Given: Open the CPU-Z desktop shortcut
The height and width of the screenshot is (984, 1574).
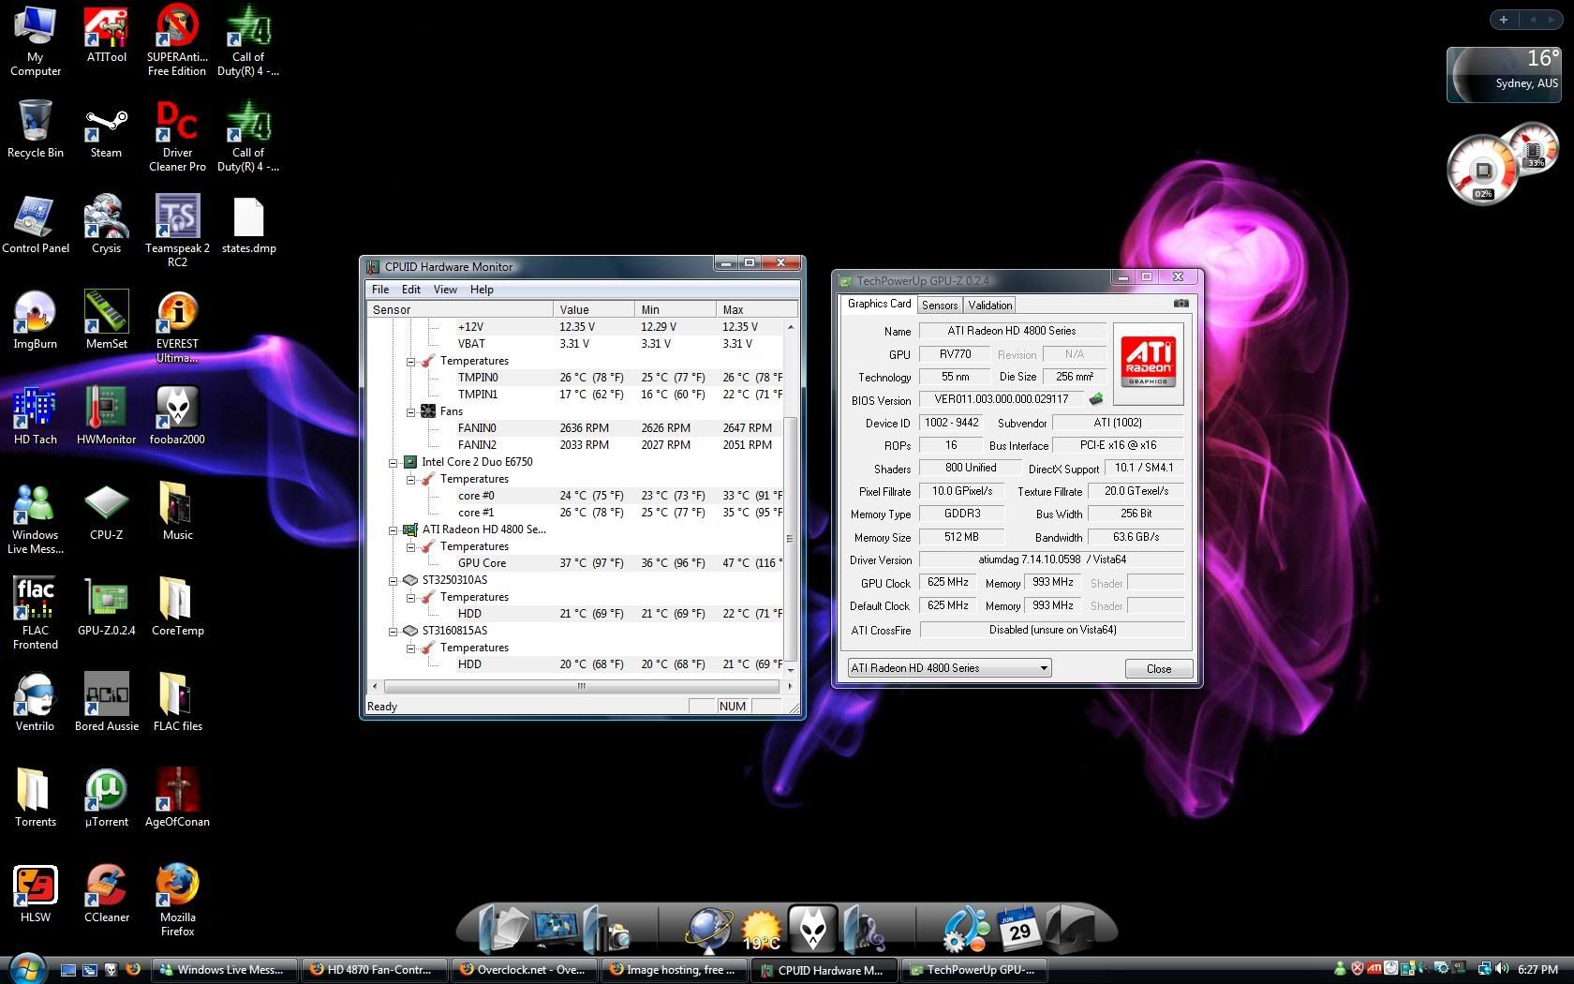Looking at the screenshot, I should (106, 512).
